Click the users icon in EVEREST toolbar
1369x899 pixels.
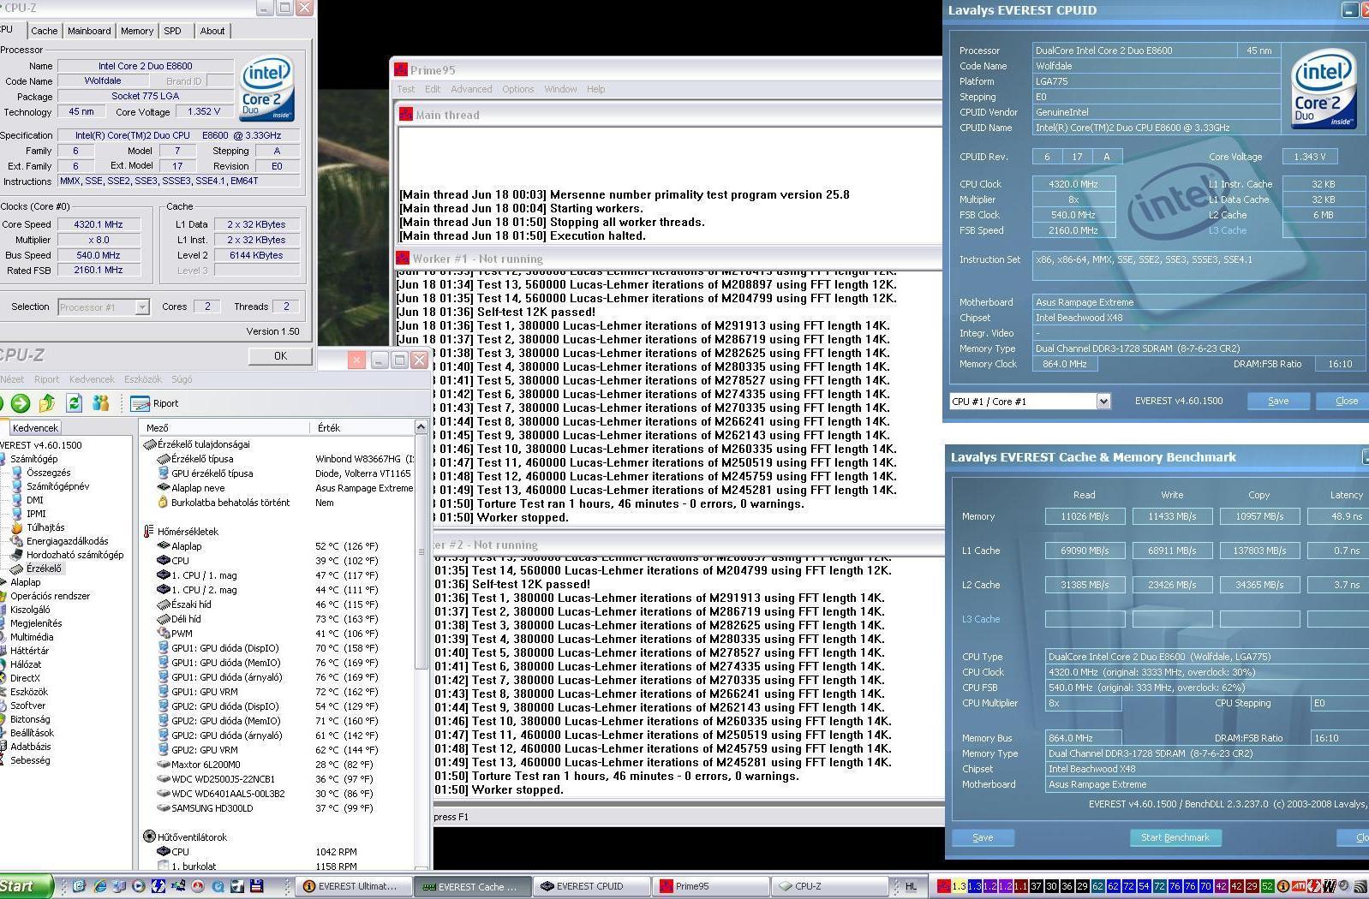click(101, 403)
